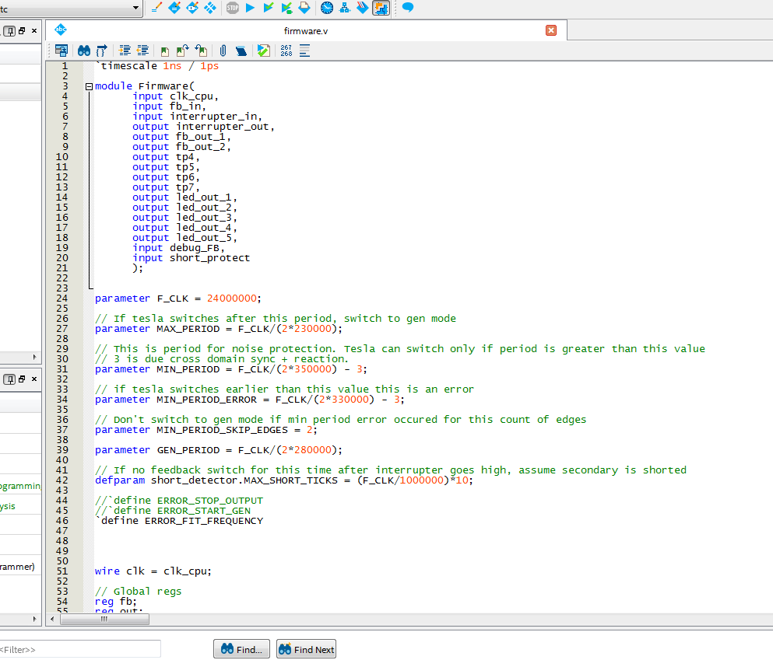Image resolution: width=773 pixels, height=660 pixels.
Task: Click the binoculars Find icon in editor toolbar
Action: click(83, 51)
